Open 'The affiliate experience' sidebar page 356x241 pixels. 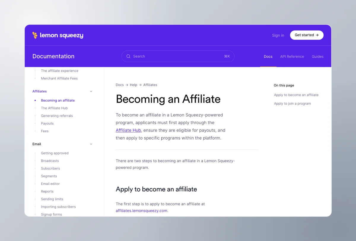tap(60, 71)
